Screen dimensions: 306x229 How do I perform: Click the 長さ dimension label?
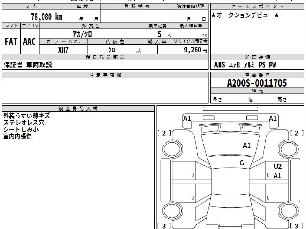[217, 100]
